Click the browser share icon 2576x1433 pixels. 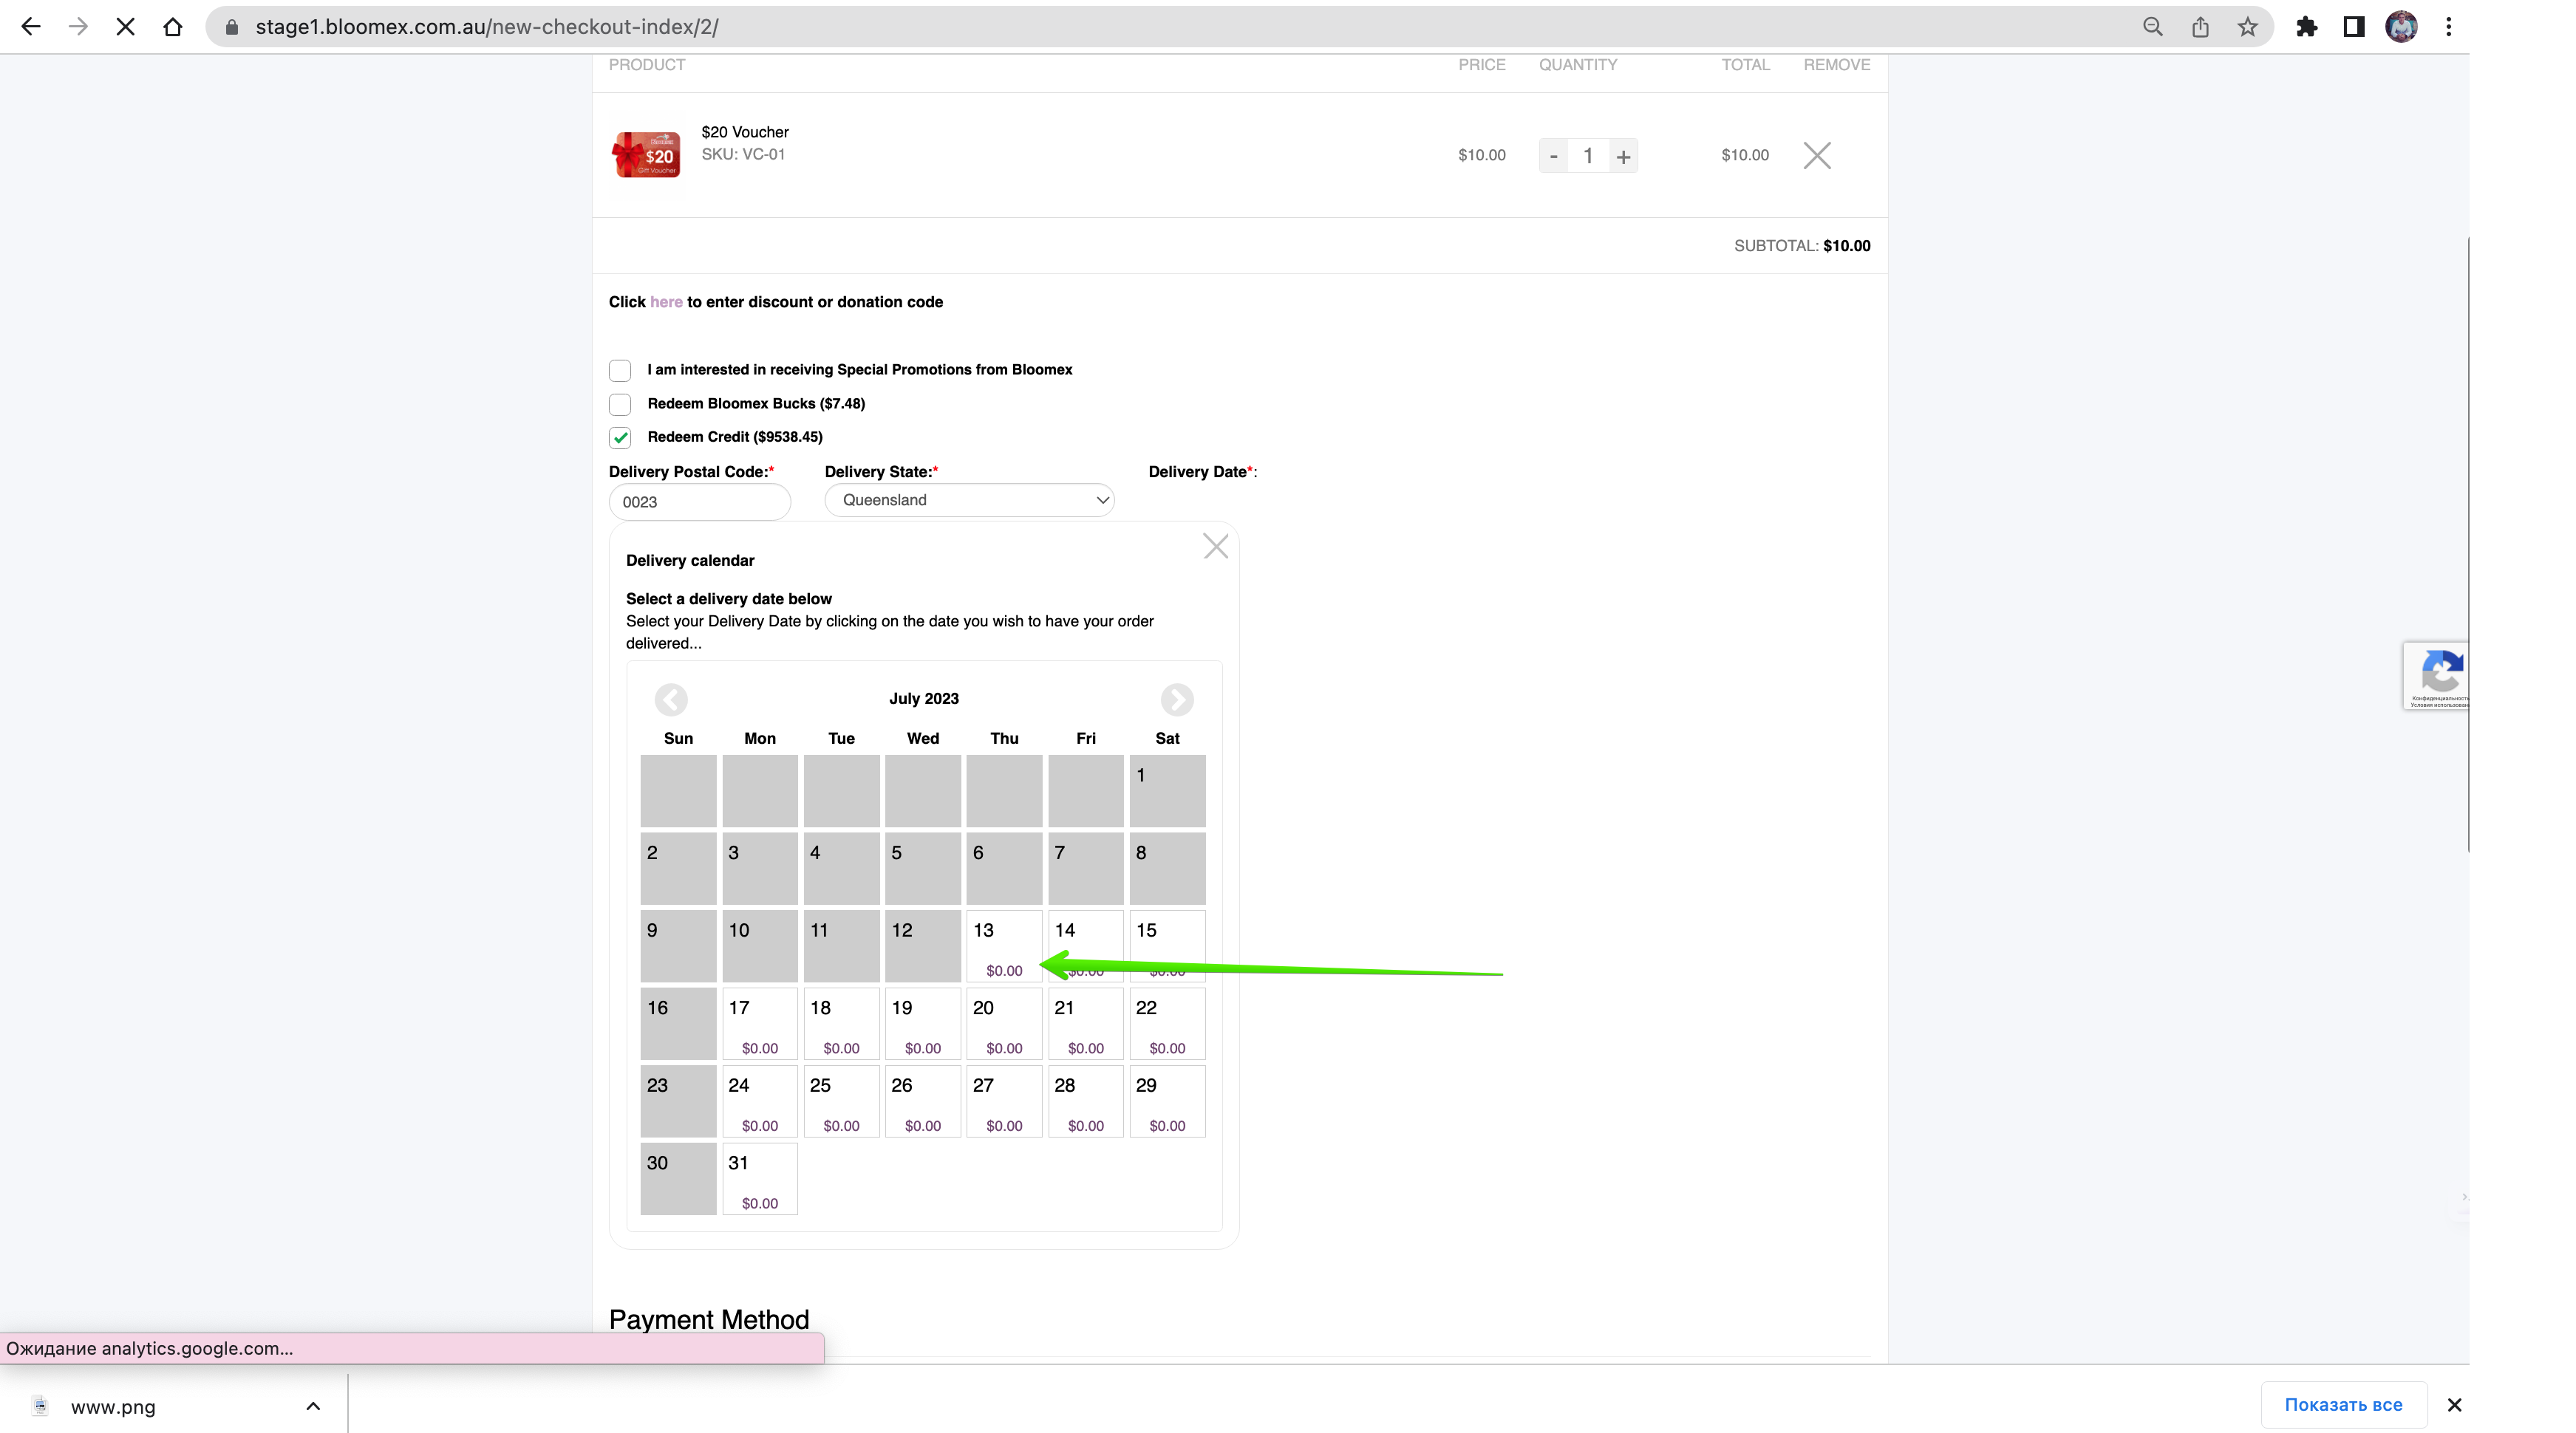click(x=2200, y=27)
